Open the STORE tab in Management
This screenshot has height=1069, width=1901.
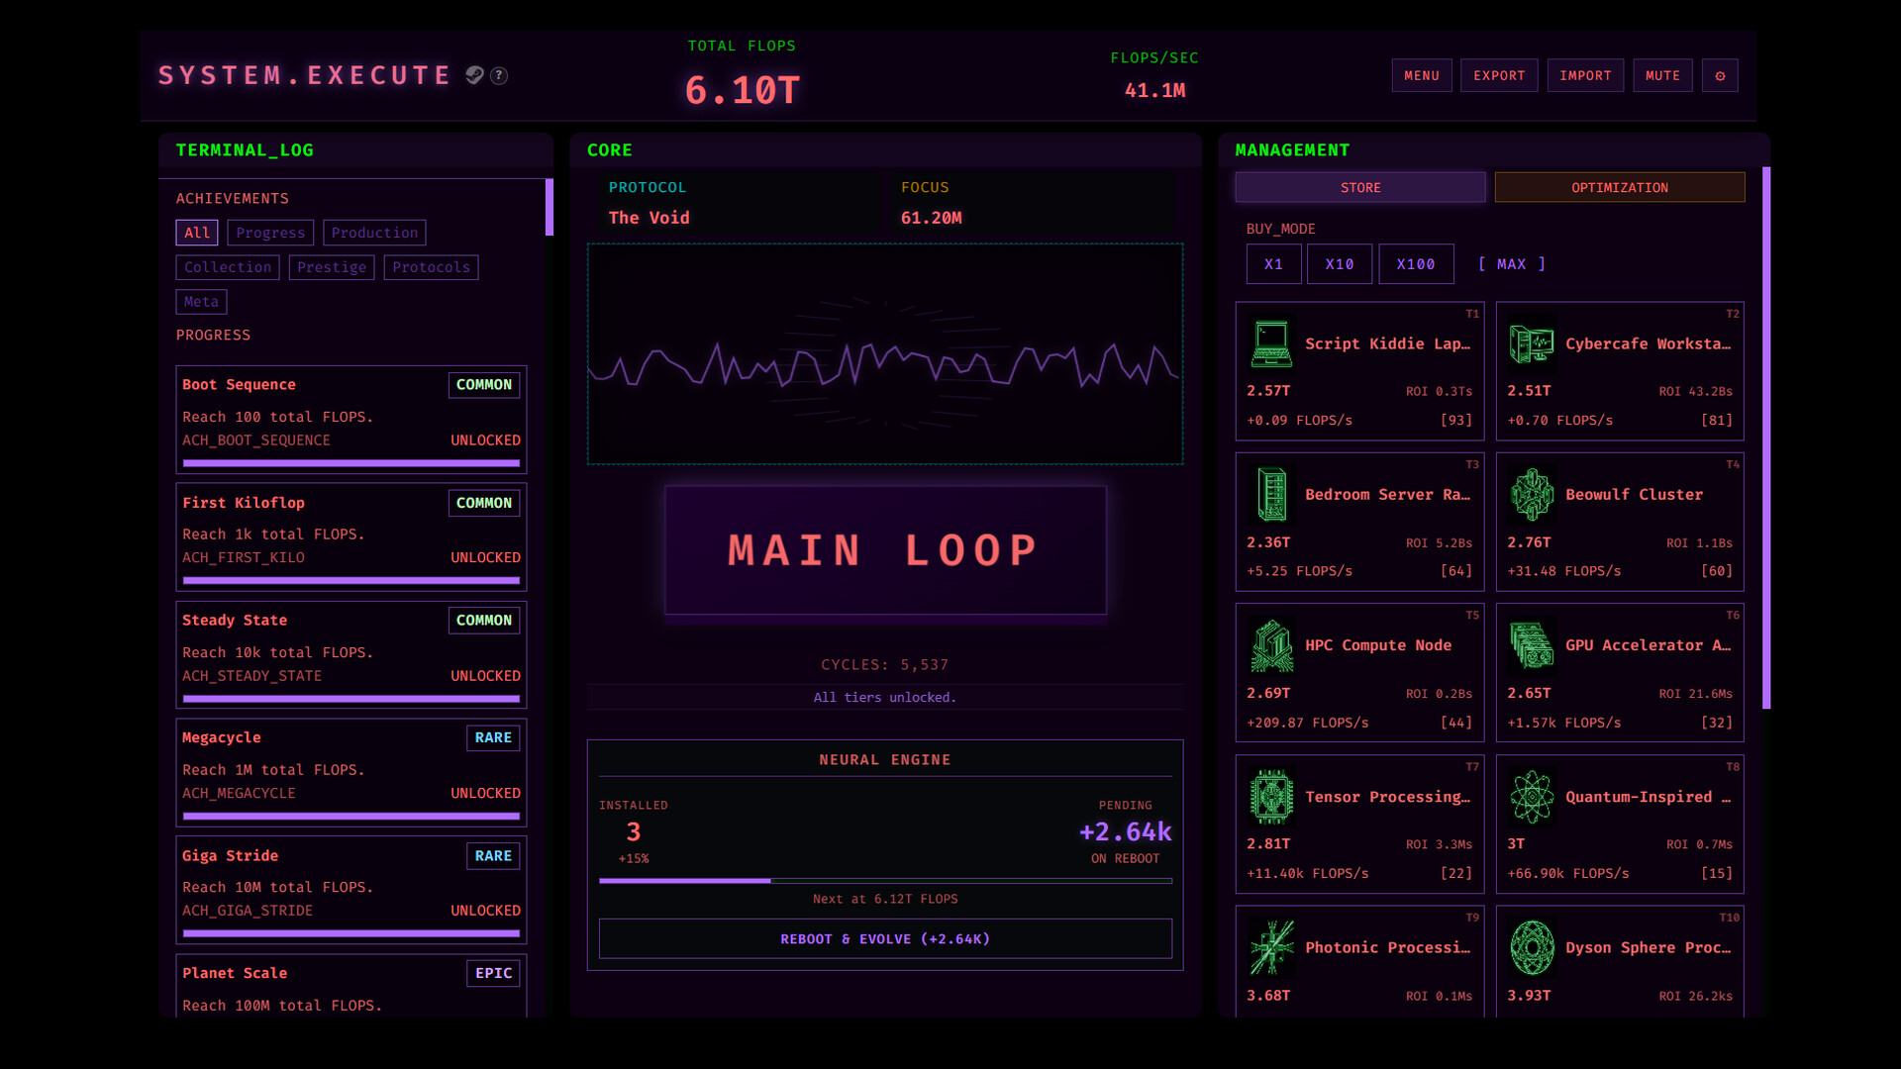click(1359, 187)
